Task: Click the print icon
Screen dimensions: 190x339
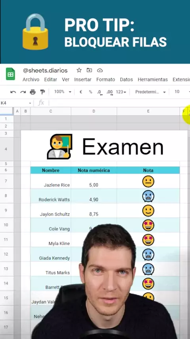Action: point(32,92)
